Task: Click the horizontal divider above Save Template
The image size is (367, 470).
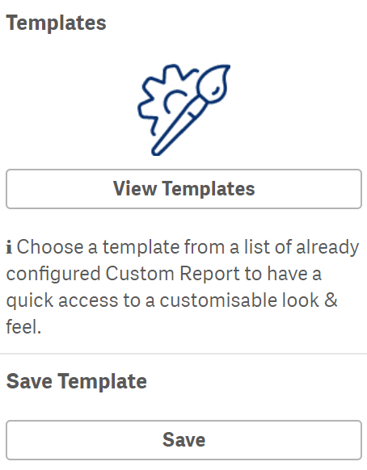Action: tap(183, 354)
